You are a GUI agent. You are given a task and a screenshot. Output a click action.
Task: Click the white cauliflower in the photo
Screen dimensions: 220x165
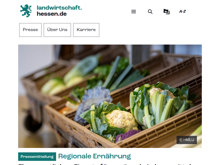tap(122, 119)
